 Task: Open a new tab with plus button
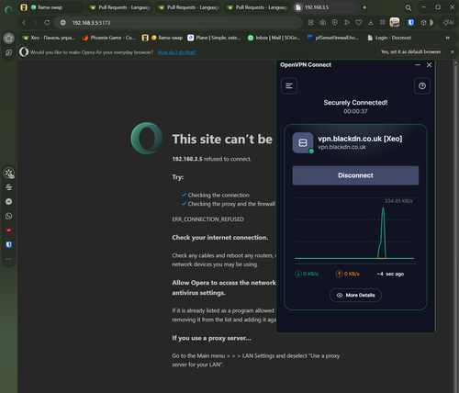pyautogui.click(x=364, y=7)
